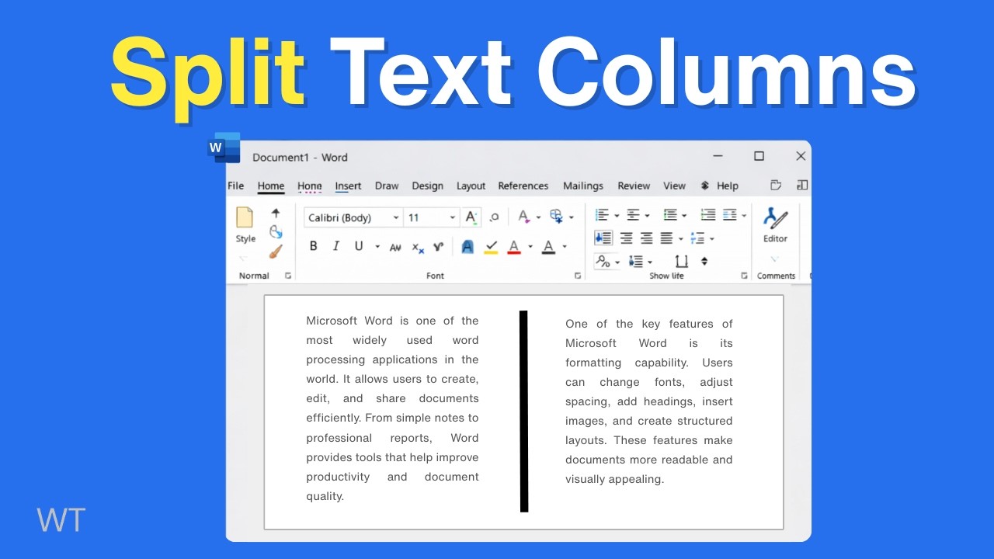Switch to the Mailings tab
This screenshot has width=994, height=559.
[x=583, y=186]
